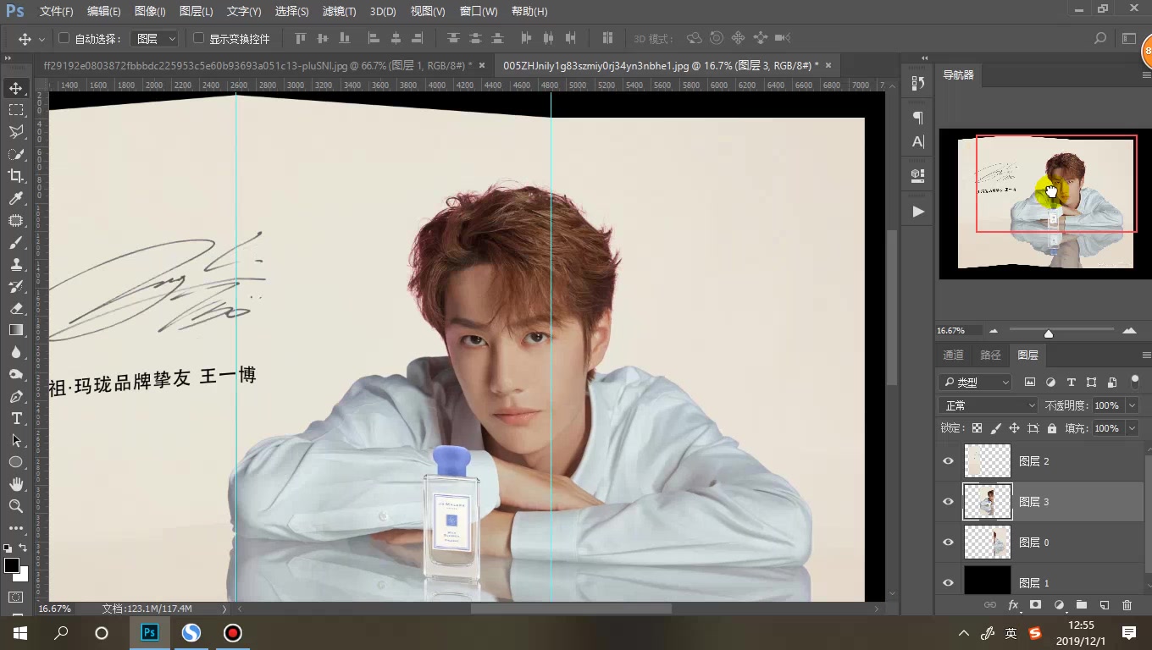This screenshot has width=1152, height=650.
Task: Select the Clone Stamp tool
Action: click(15, 264)
